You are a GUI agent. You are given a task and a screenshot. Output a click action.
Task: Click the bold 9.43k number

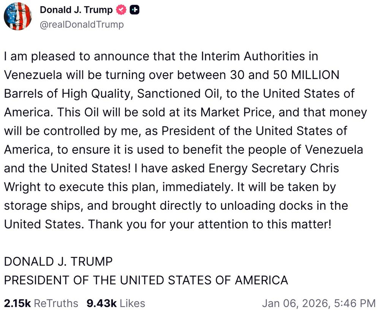coord(101,303)
